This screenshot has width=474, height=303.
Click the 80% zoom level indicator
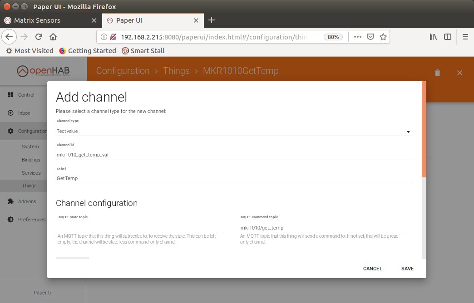333,37
